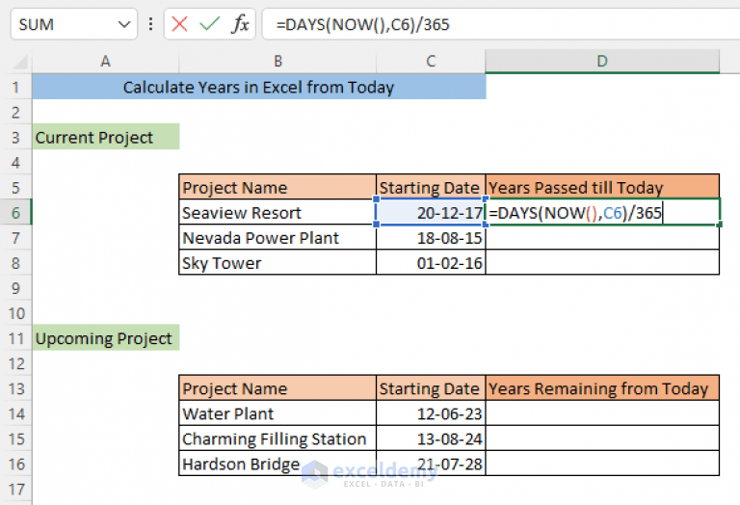The image size is (740, 505).
Task: Click the 'Sky Tower' cell
Action: 277,263
